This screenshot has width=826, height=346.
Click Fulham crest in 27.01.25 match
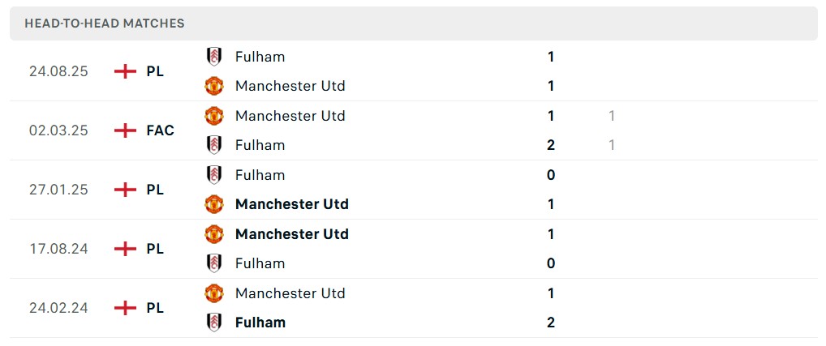[x=214, y=175]
